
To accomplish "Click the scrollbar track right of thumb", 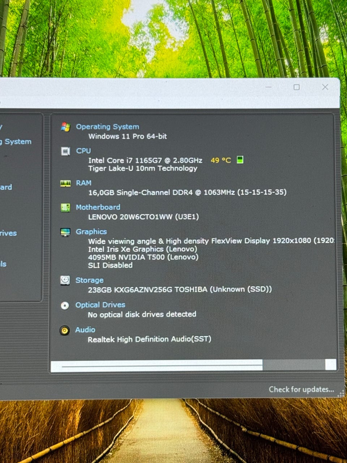I will click(x=294, y=365).
